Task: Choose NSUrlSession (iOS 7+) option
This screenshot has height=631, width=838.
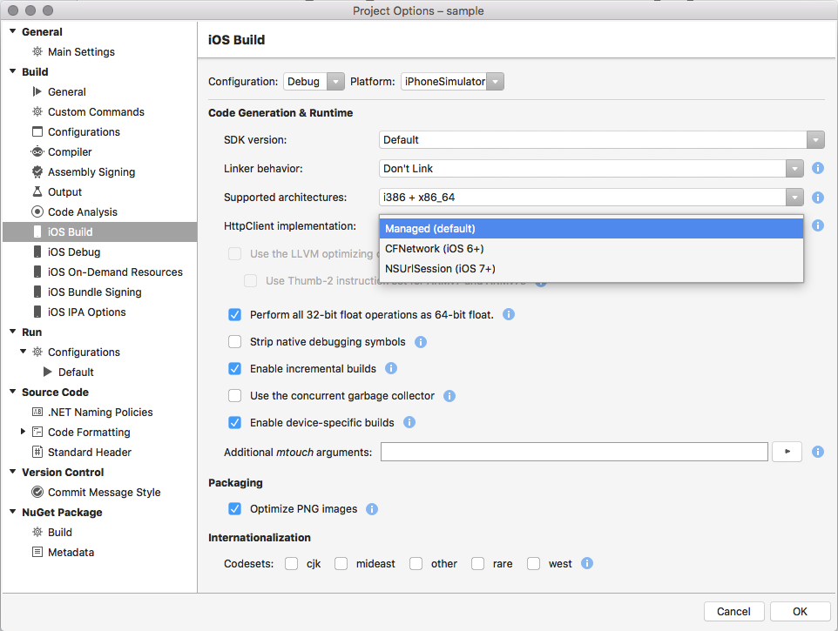Action: pos(591,269)
